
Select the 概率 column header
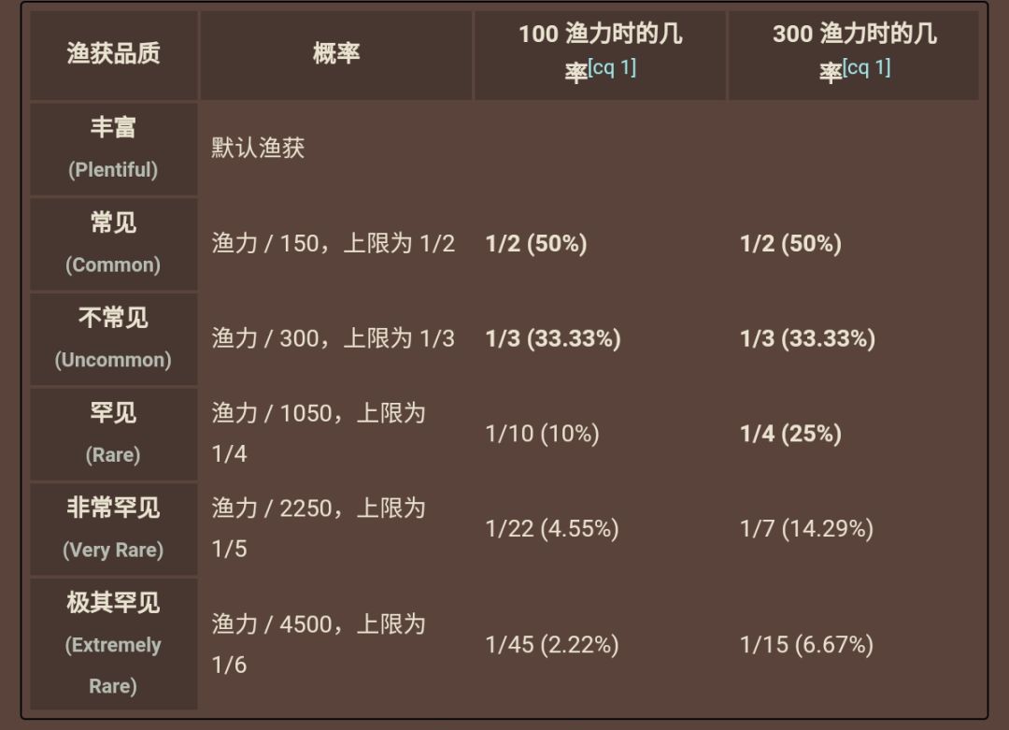pos(335,54)
